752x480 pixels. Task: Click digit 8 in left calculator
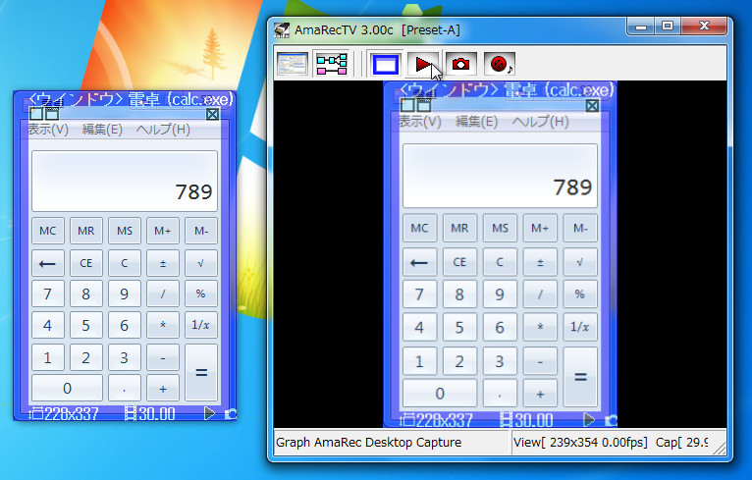pyautogui.click(x=85, y=293)
